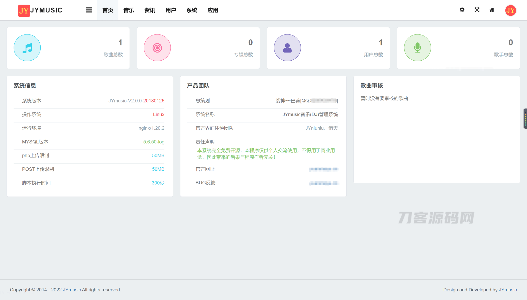Open the 资讯 section
This screenshot has width=527, height=300.
coord(150,10)
